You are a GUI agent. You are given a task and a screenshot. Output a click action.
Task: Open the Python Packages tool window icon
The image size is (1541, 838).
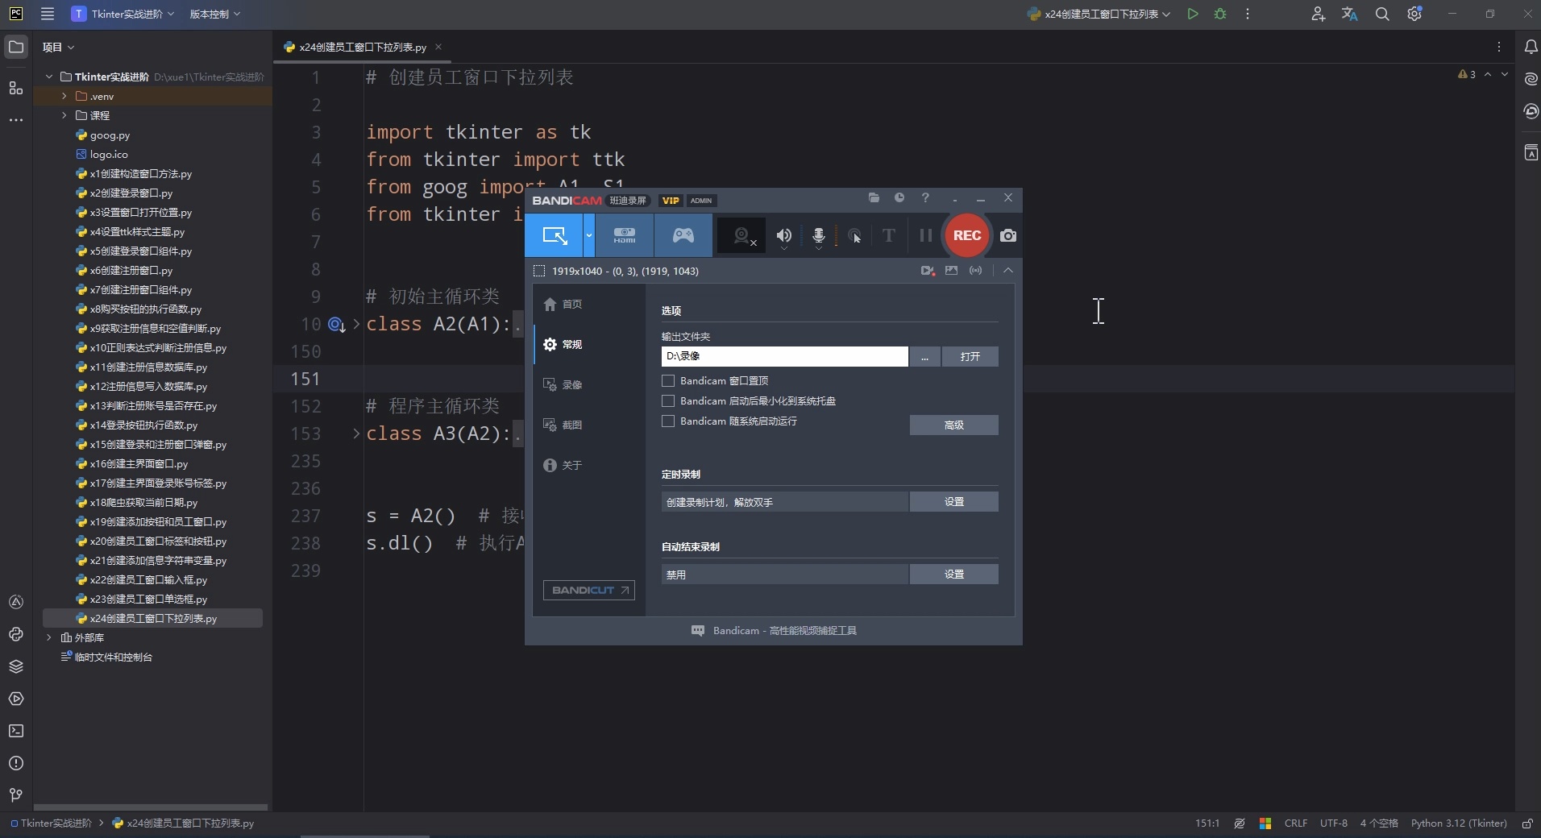coord(16,666)
